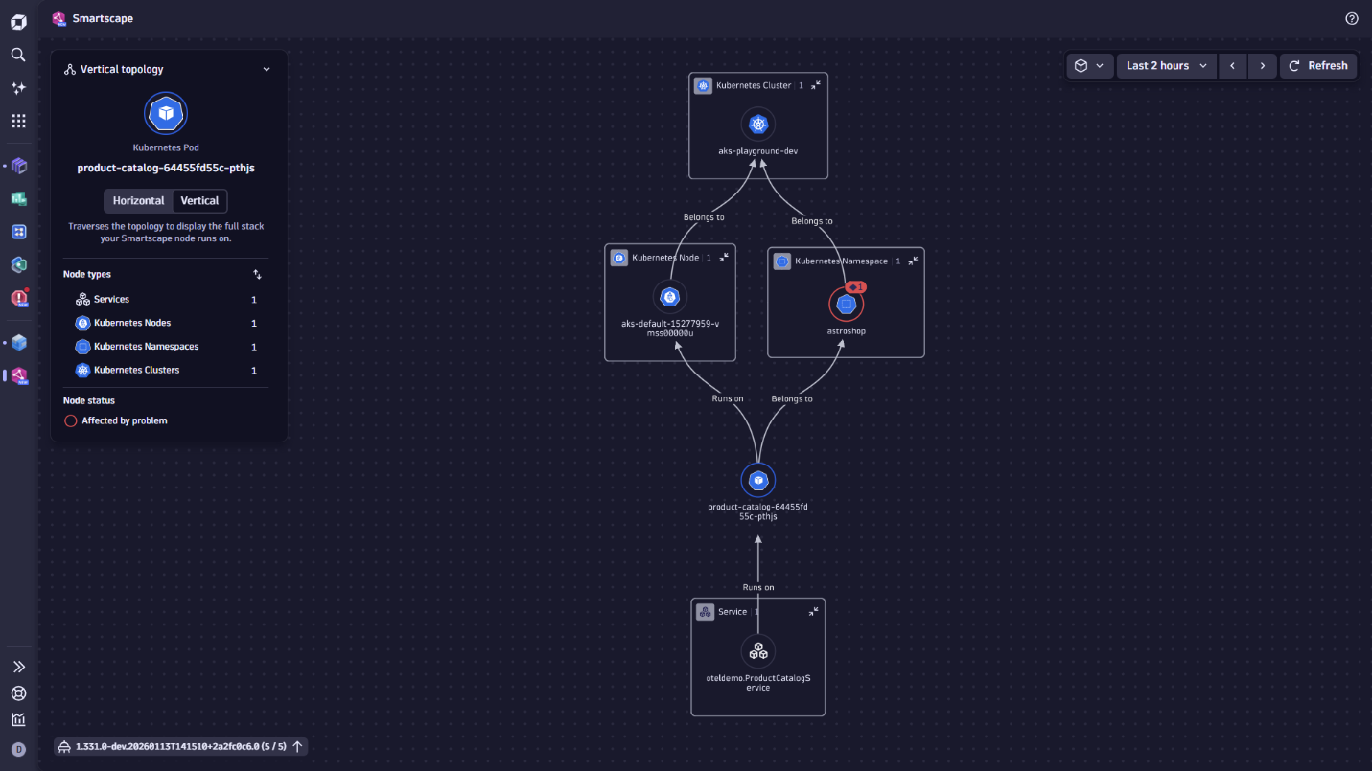Viewport: 1372px width, 771px height.
Task: Select the Kubernetes Node aks-default icon
Action: tap(669, 296)
